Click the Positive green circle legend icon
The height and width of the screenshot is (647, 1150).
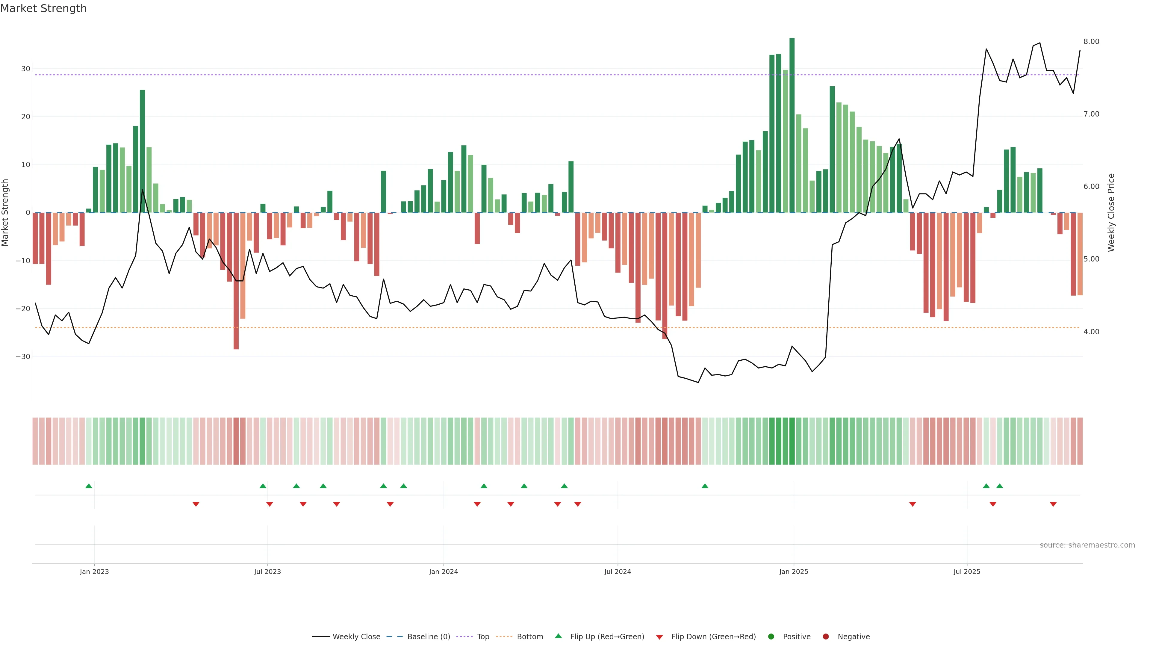pyautogui.click(x=771, y=637)
